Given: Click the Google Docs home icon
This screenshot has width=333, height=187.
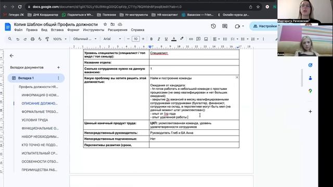Looking at the screenshot, I should coord(8,27).
